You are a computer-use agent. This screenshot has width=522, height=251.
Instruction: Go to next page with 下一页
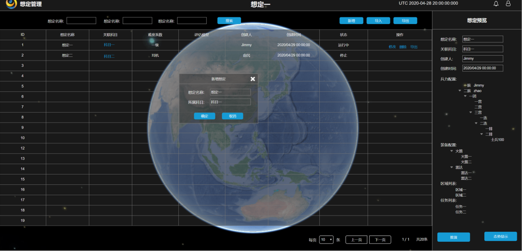(x=380, y=240)
